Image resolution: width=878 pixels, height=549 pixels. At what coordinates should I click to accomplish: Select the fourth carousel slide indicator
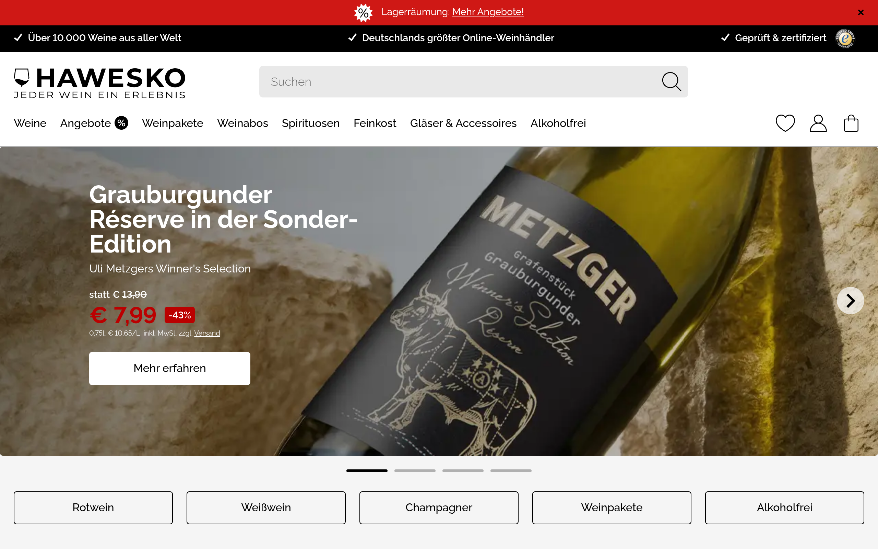(x=511, y=470)
